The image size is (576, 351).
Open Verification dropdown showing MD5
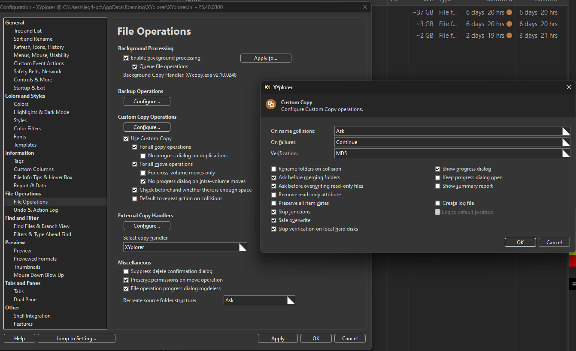tap(452, 153)
